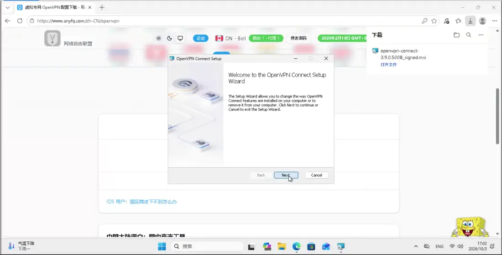The image size is (502, 255).
Task: Close the OpenVPN configuration download tab
Action: [x=89, y=7]
